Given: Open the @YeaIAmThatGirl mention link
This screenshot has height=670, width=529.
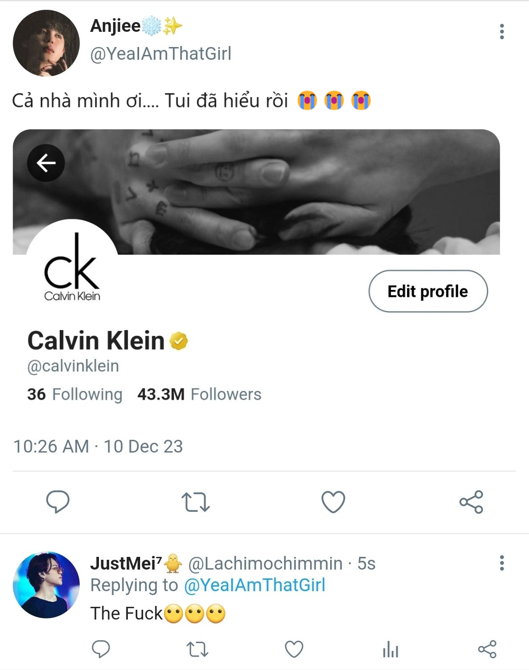Looking at the screenshot, I should (255, 585).
